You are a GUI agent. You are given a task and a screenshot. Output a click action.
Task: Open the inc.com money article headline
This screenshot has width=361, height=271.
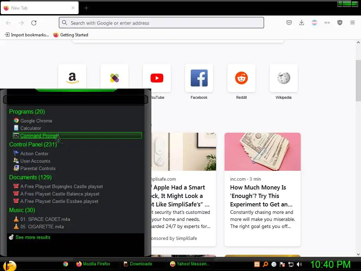pos(261,196)
